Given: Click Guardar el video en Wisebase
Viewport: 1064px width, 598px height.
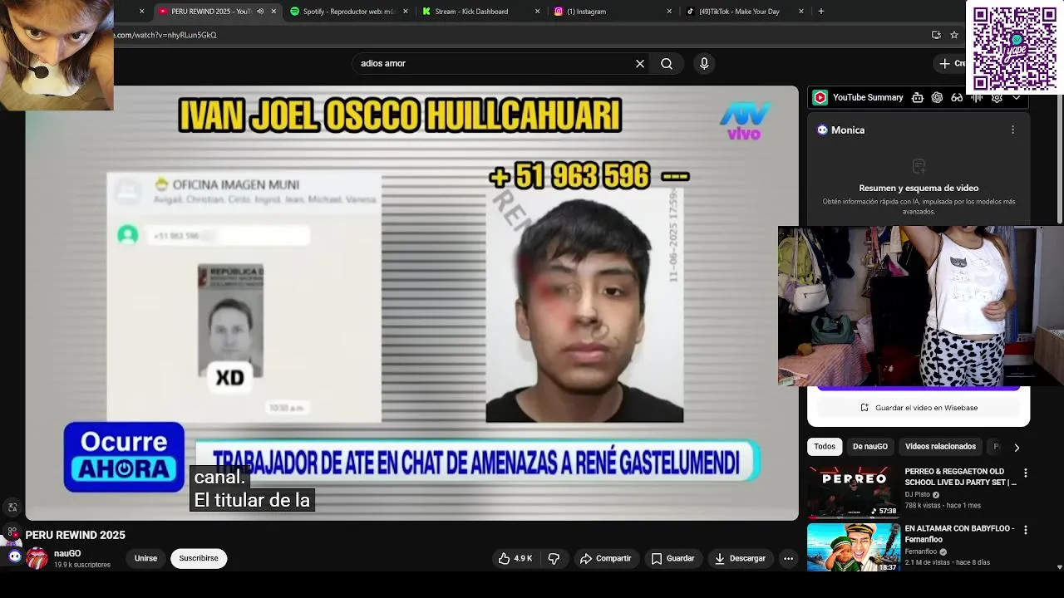Looking at the screenshot, I should [919, 408].
